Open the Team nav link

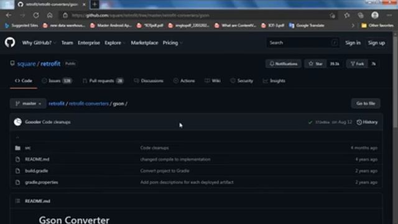[x=67, y=43]
